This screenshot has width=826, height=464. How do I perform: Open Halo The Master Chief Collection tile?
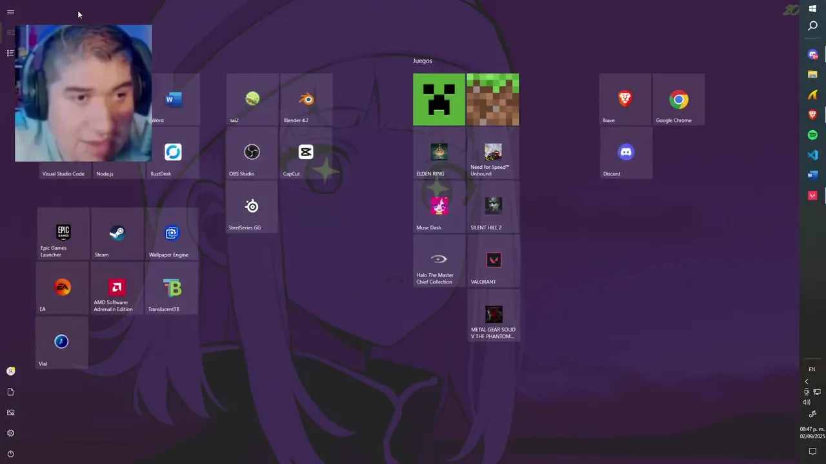[x=439, y=261]
